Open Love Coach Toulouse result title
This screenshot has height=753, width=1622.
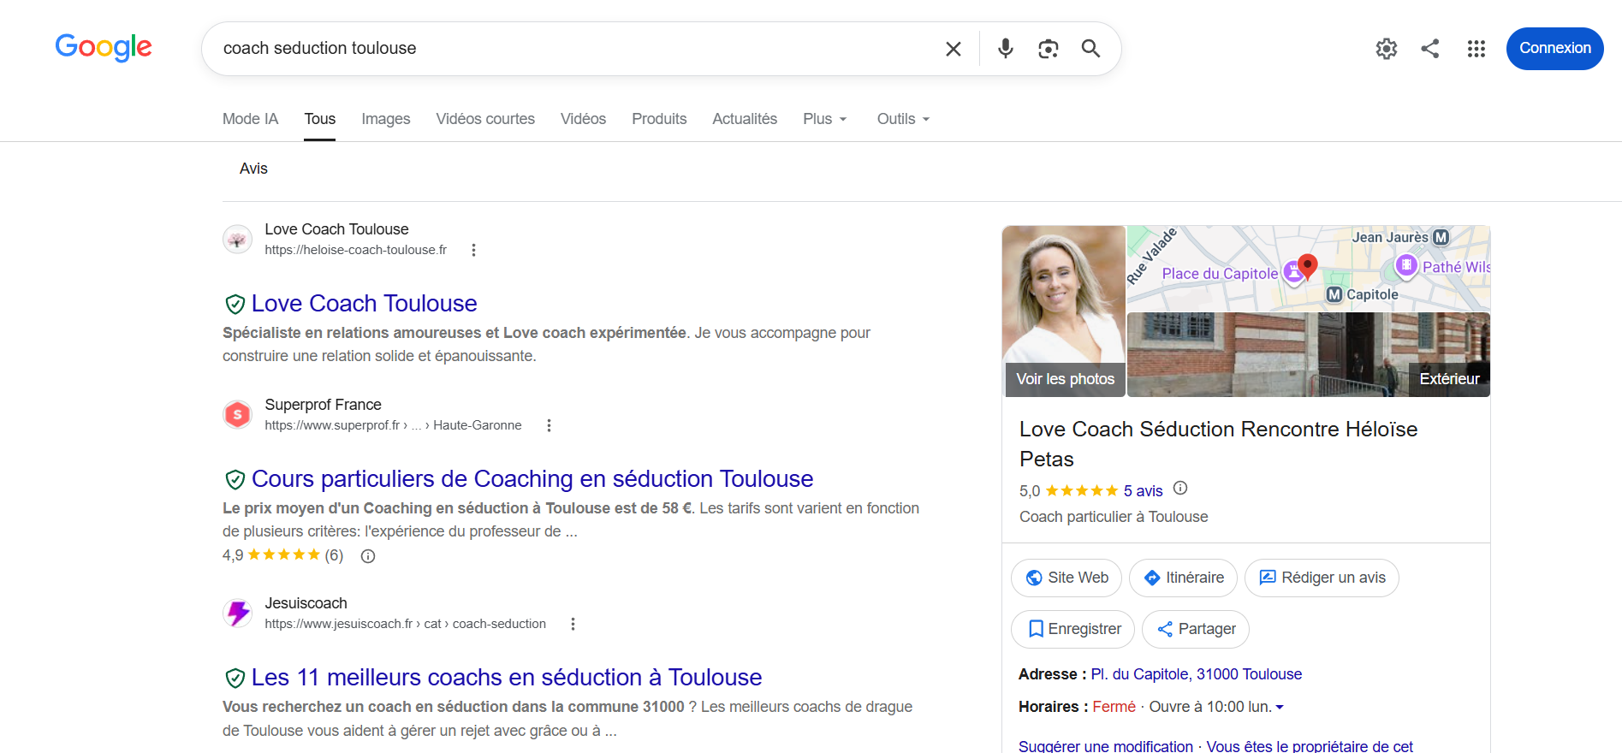click(x=364, y=304)
